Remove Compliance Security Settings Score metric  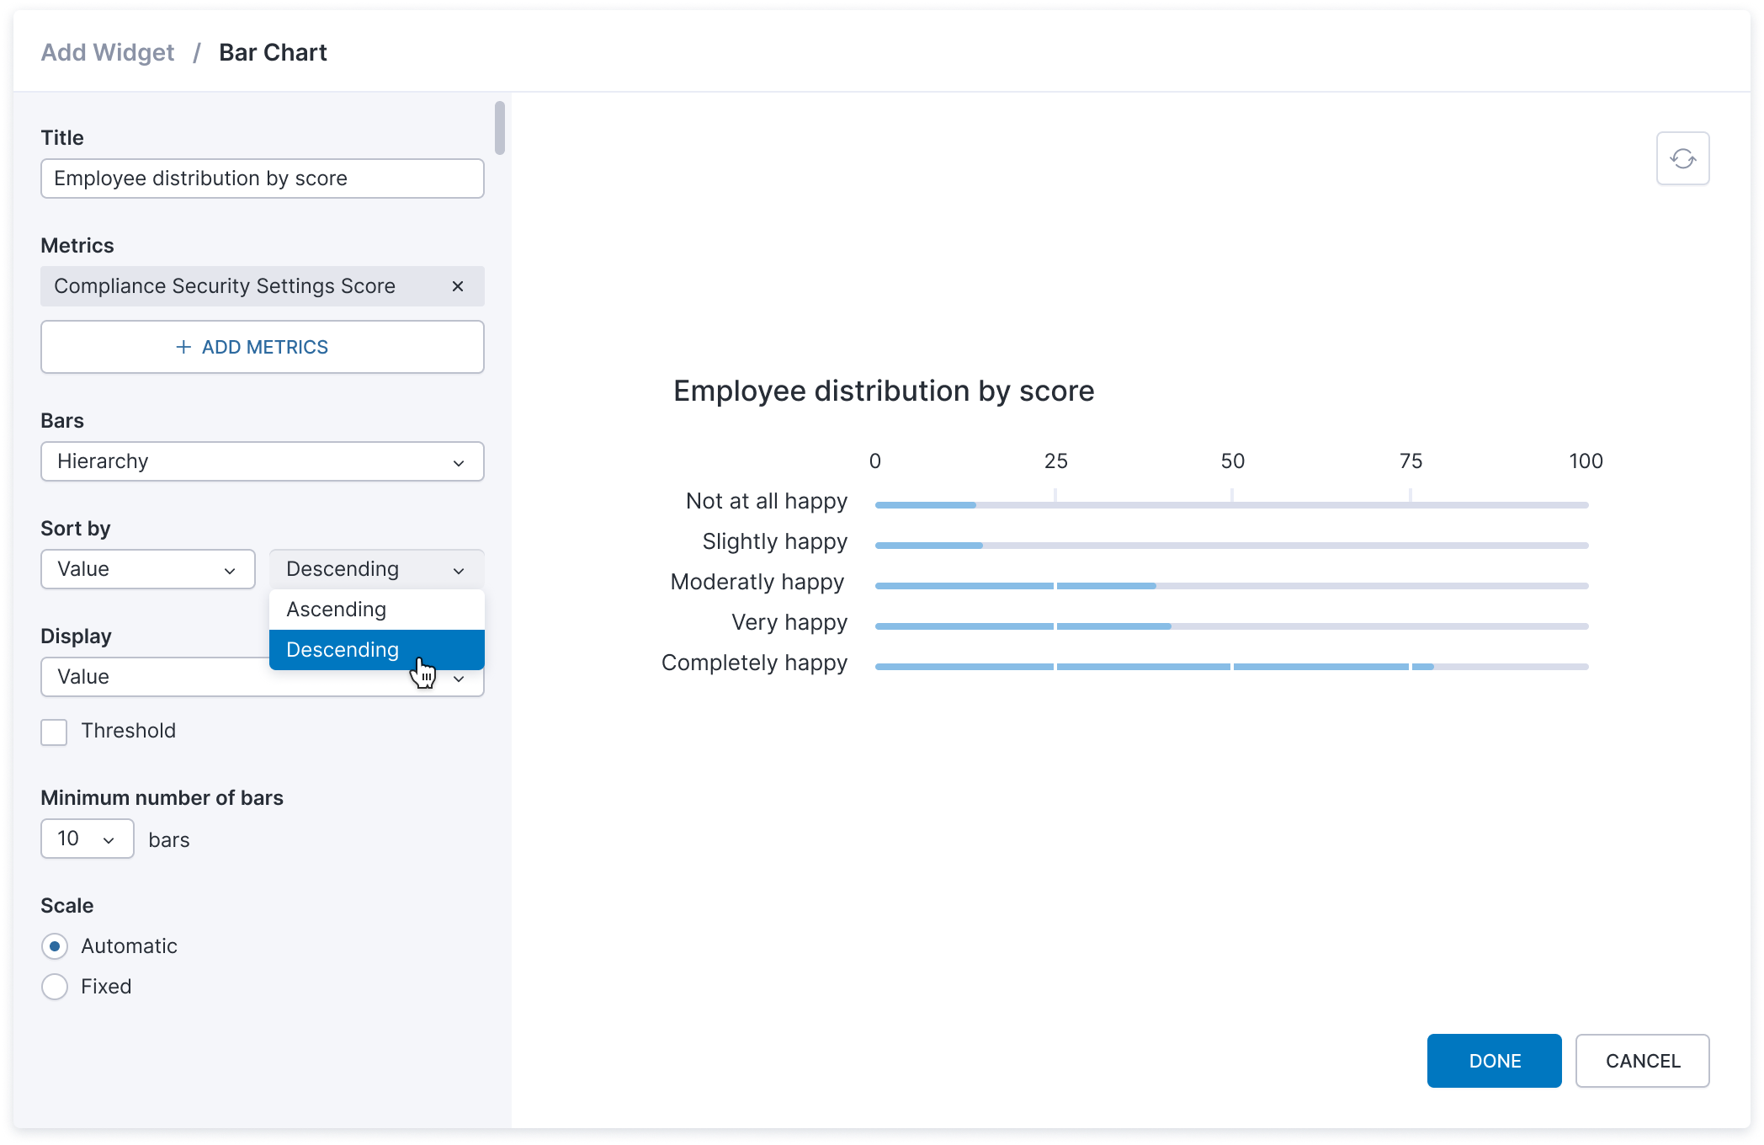458,286
